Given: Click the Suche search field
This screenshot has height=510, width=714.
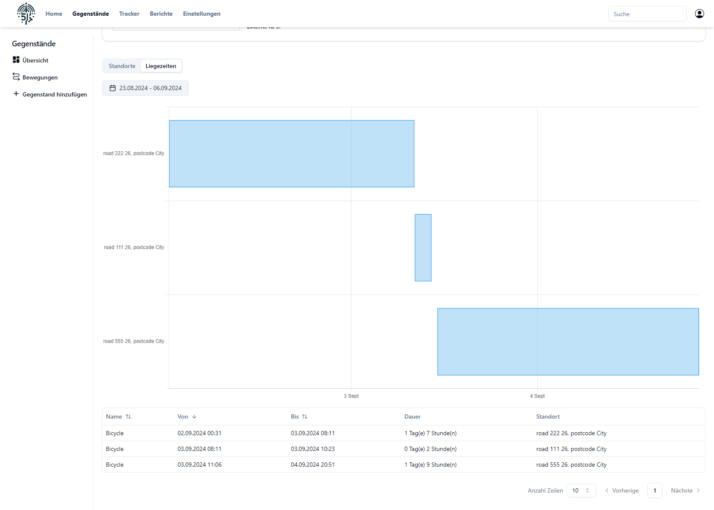Looking at the screenshot, I should pos(647,14).
